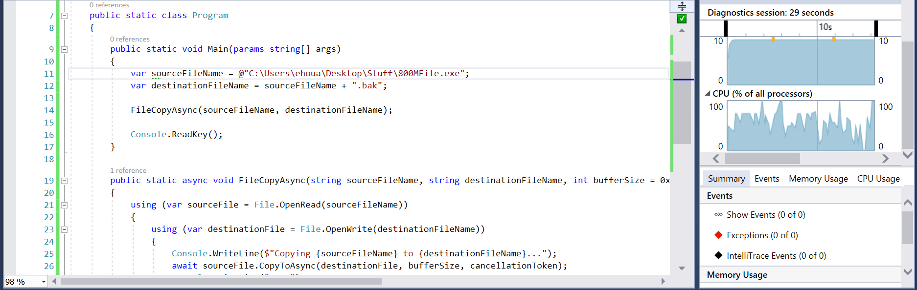The width and height of the screenshot is (917, 290).
Task: Click the split editor window icon
Action: tap(682, 6)
